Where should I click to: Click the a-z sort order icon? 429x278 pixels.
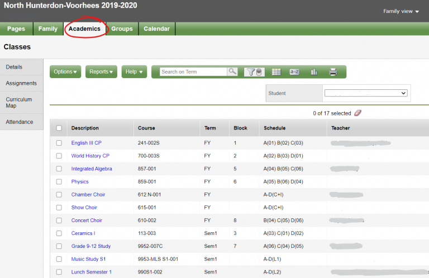pyautogui.click(x=294, y=72)
